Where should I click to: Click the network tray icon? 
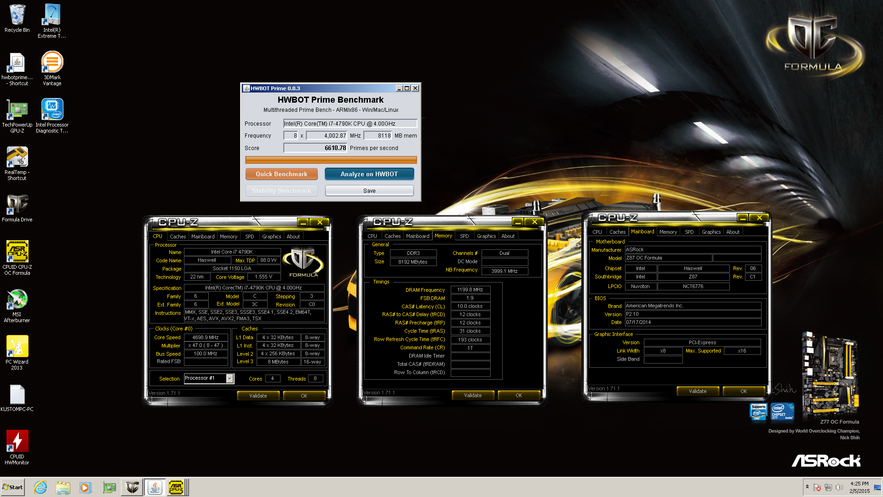pos(828,487)
